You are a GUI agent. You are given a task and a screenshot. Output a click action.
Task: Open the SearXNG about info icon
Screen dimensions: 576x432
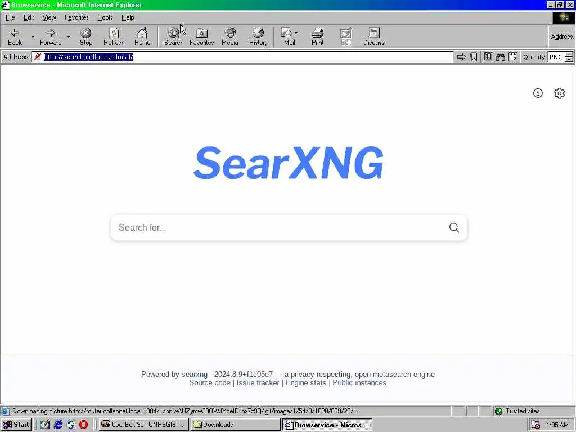click(538, 93)
